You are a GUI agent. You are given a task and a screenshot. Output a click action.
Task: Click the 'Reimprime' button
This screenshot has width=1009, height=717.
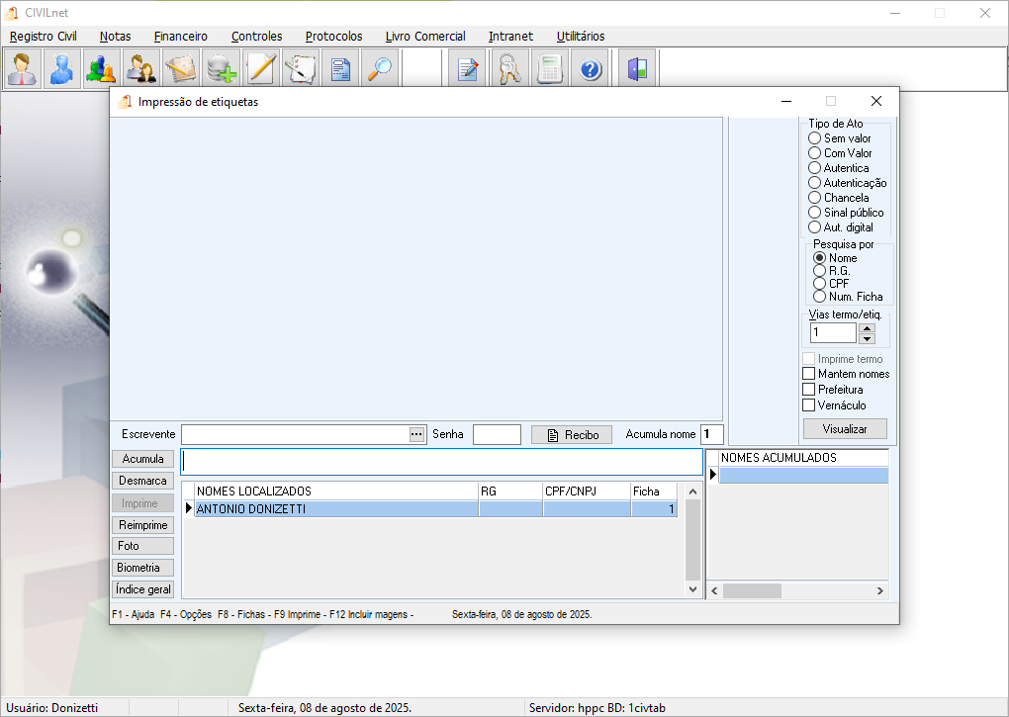[x=142, y=525]
